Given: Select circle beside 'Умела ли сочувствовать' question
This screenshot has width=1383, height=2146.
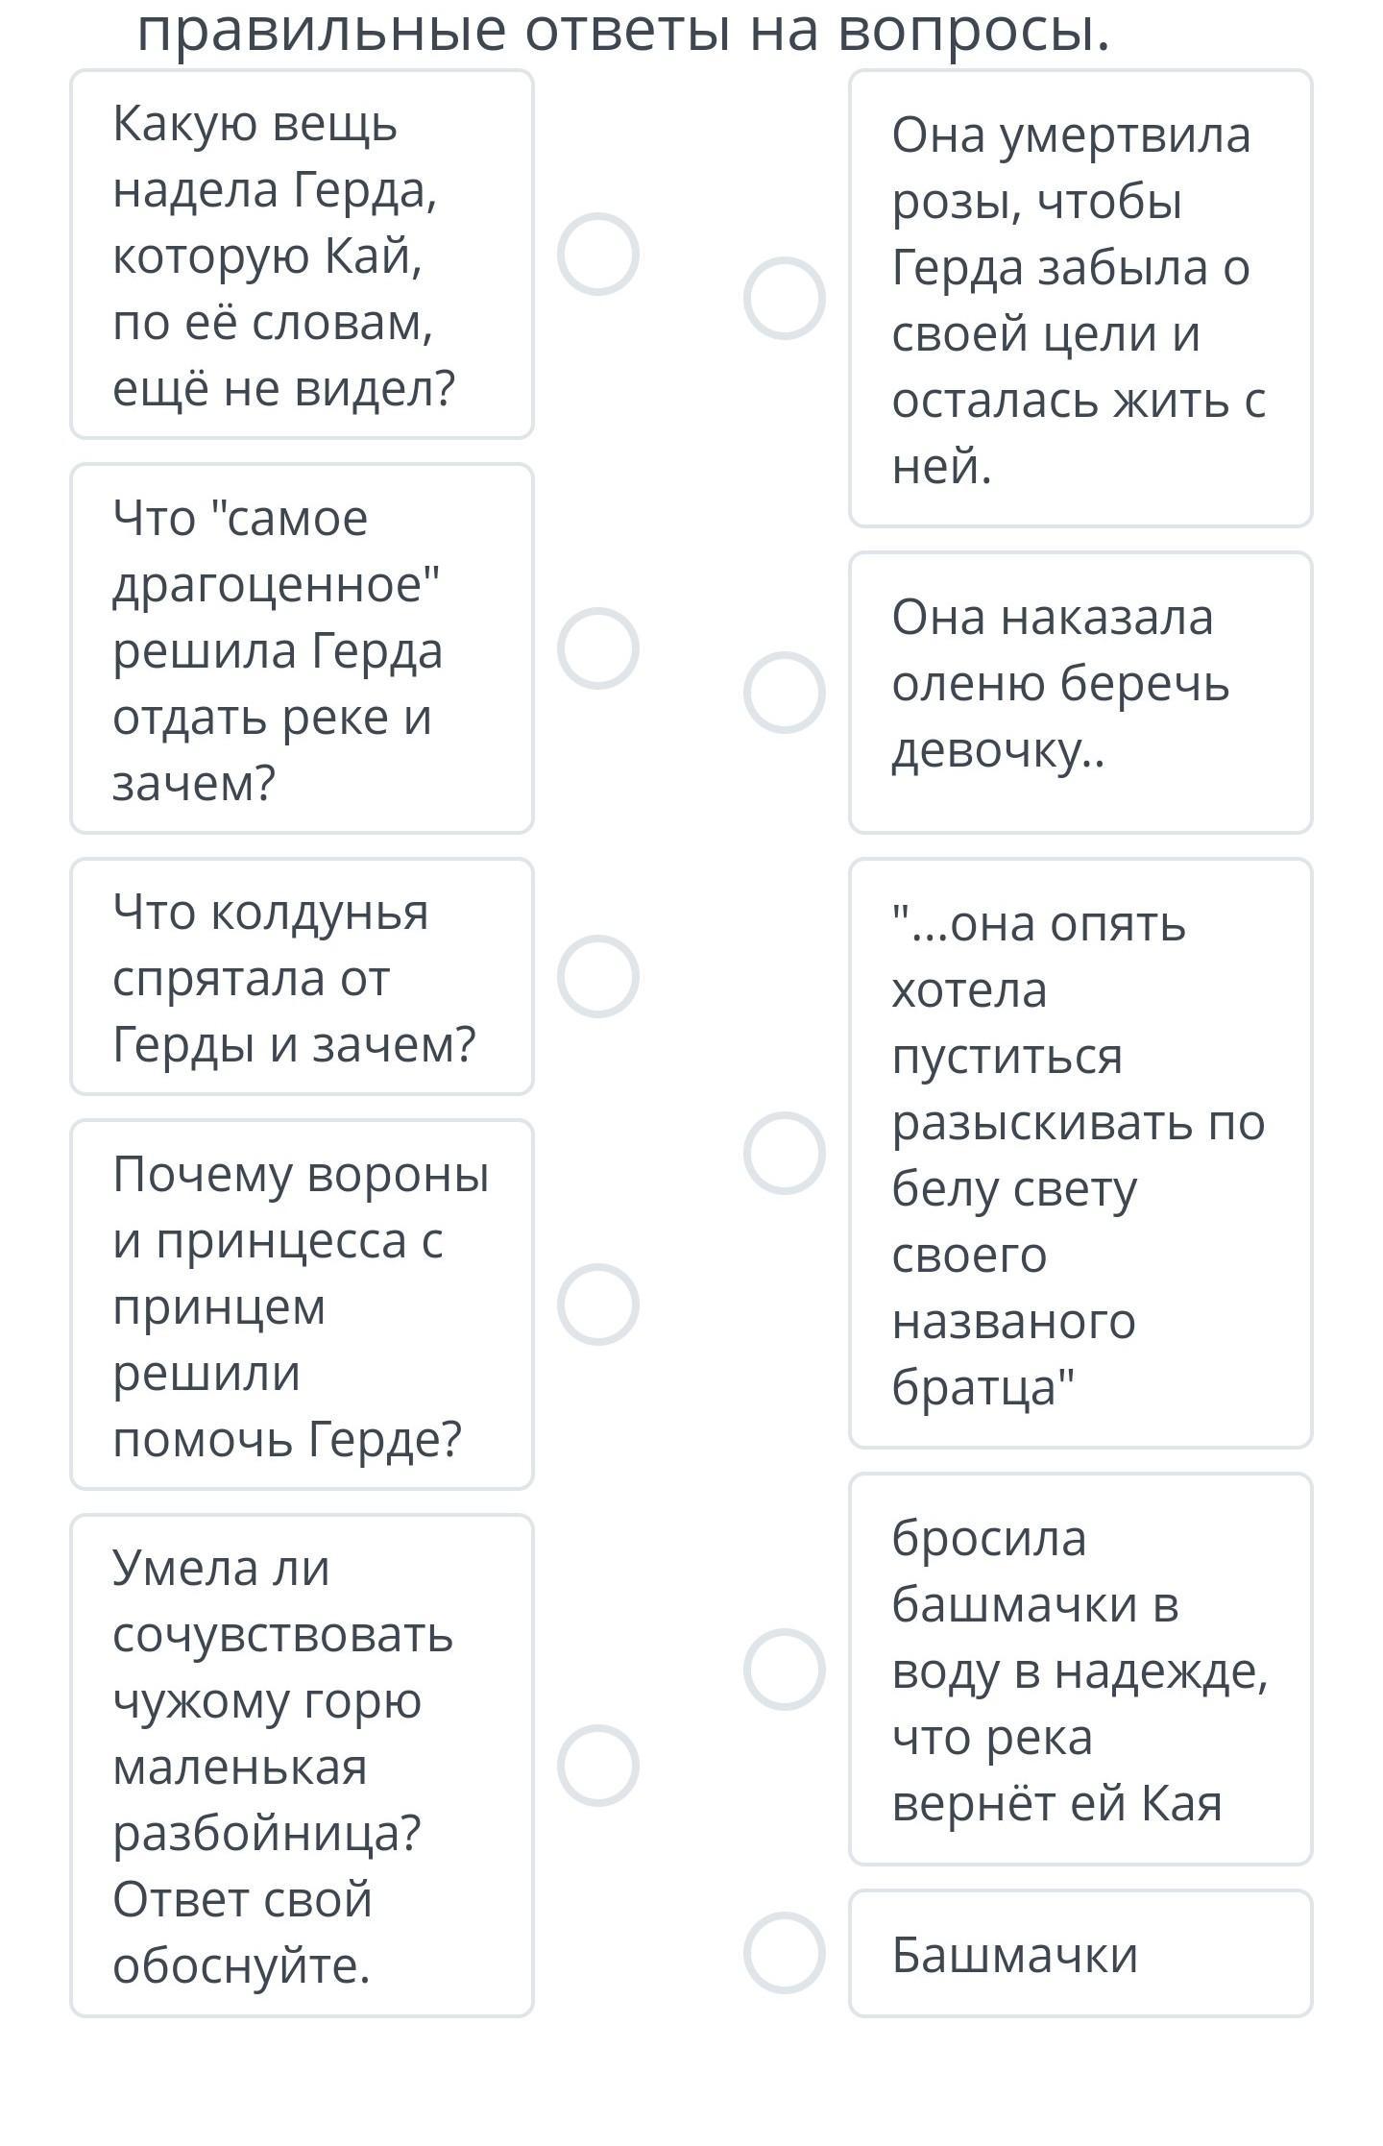Looking at the screenshot, I should [597, 1766].
